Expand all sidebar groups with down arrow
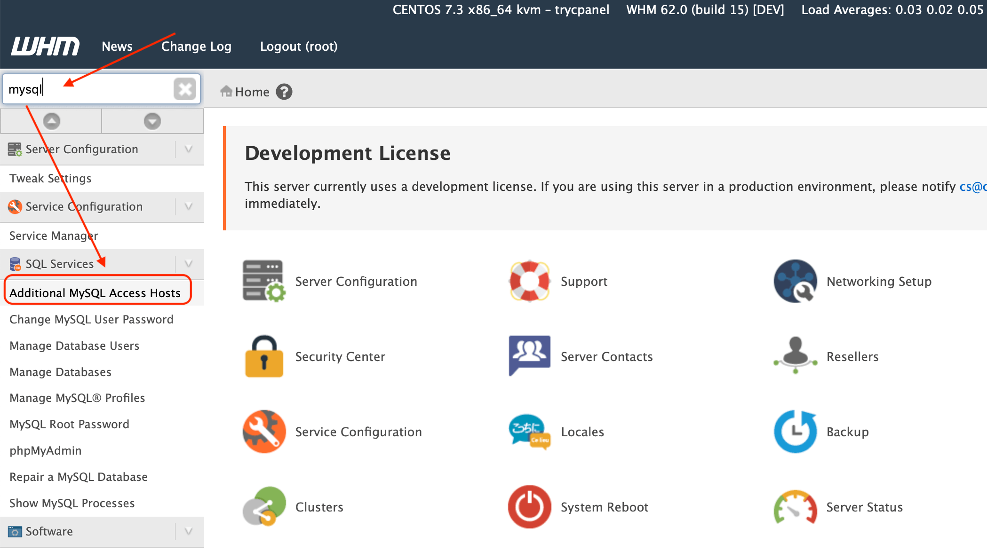The image size is (987, 551). tap(152, 121)
